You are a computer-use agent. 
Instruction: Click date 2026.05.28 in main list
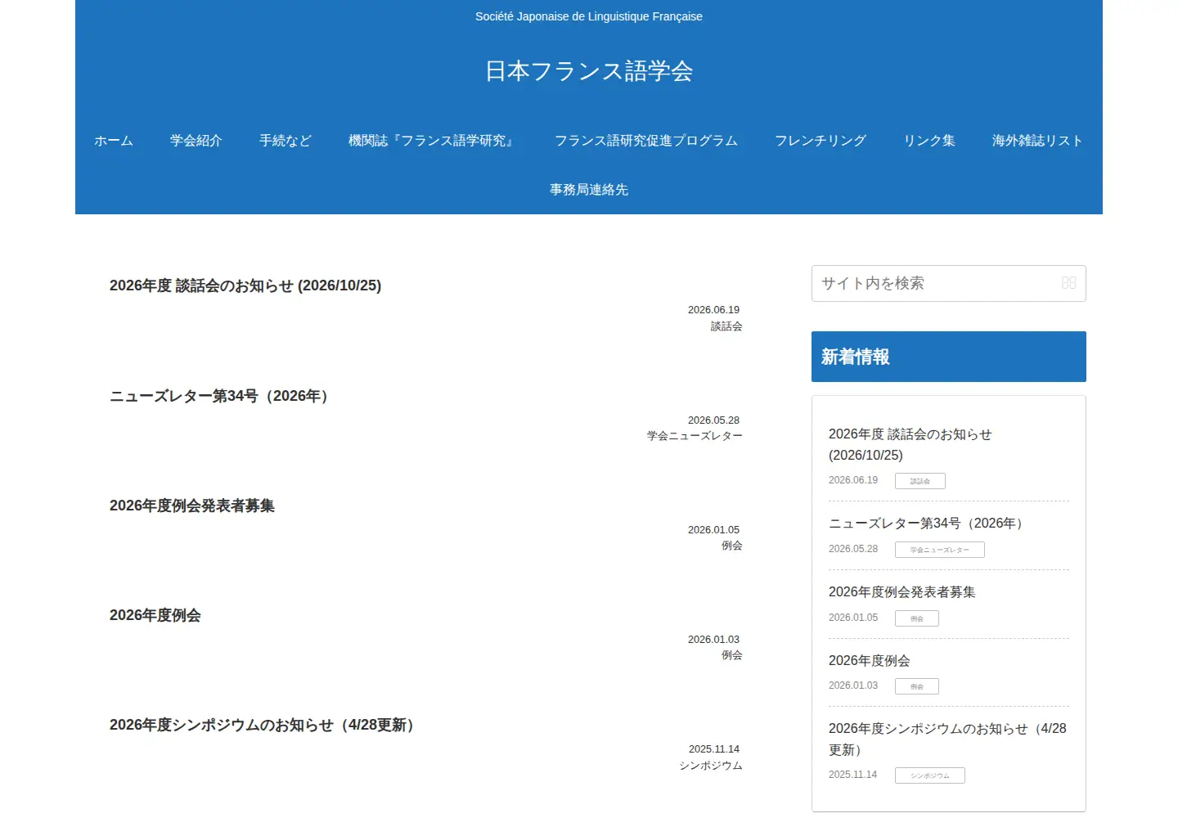coord(713,420)
